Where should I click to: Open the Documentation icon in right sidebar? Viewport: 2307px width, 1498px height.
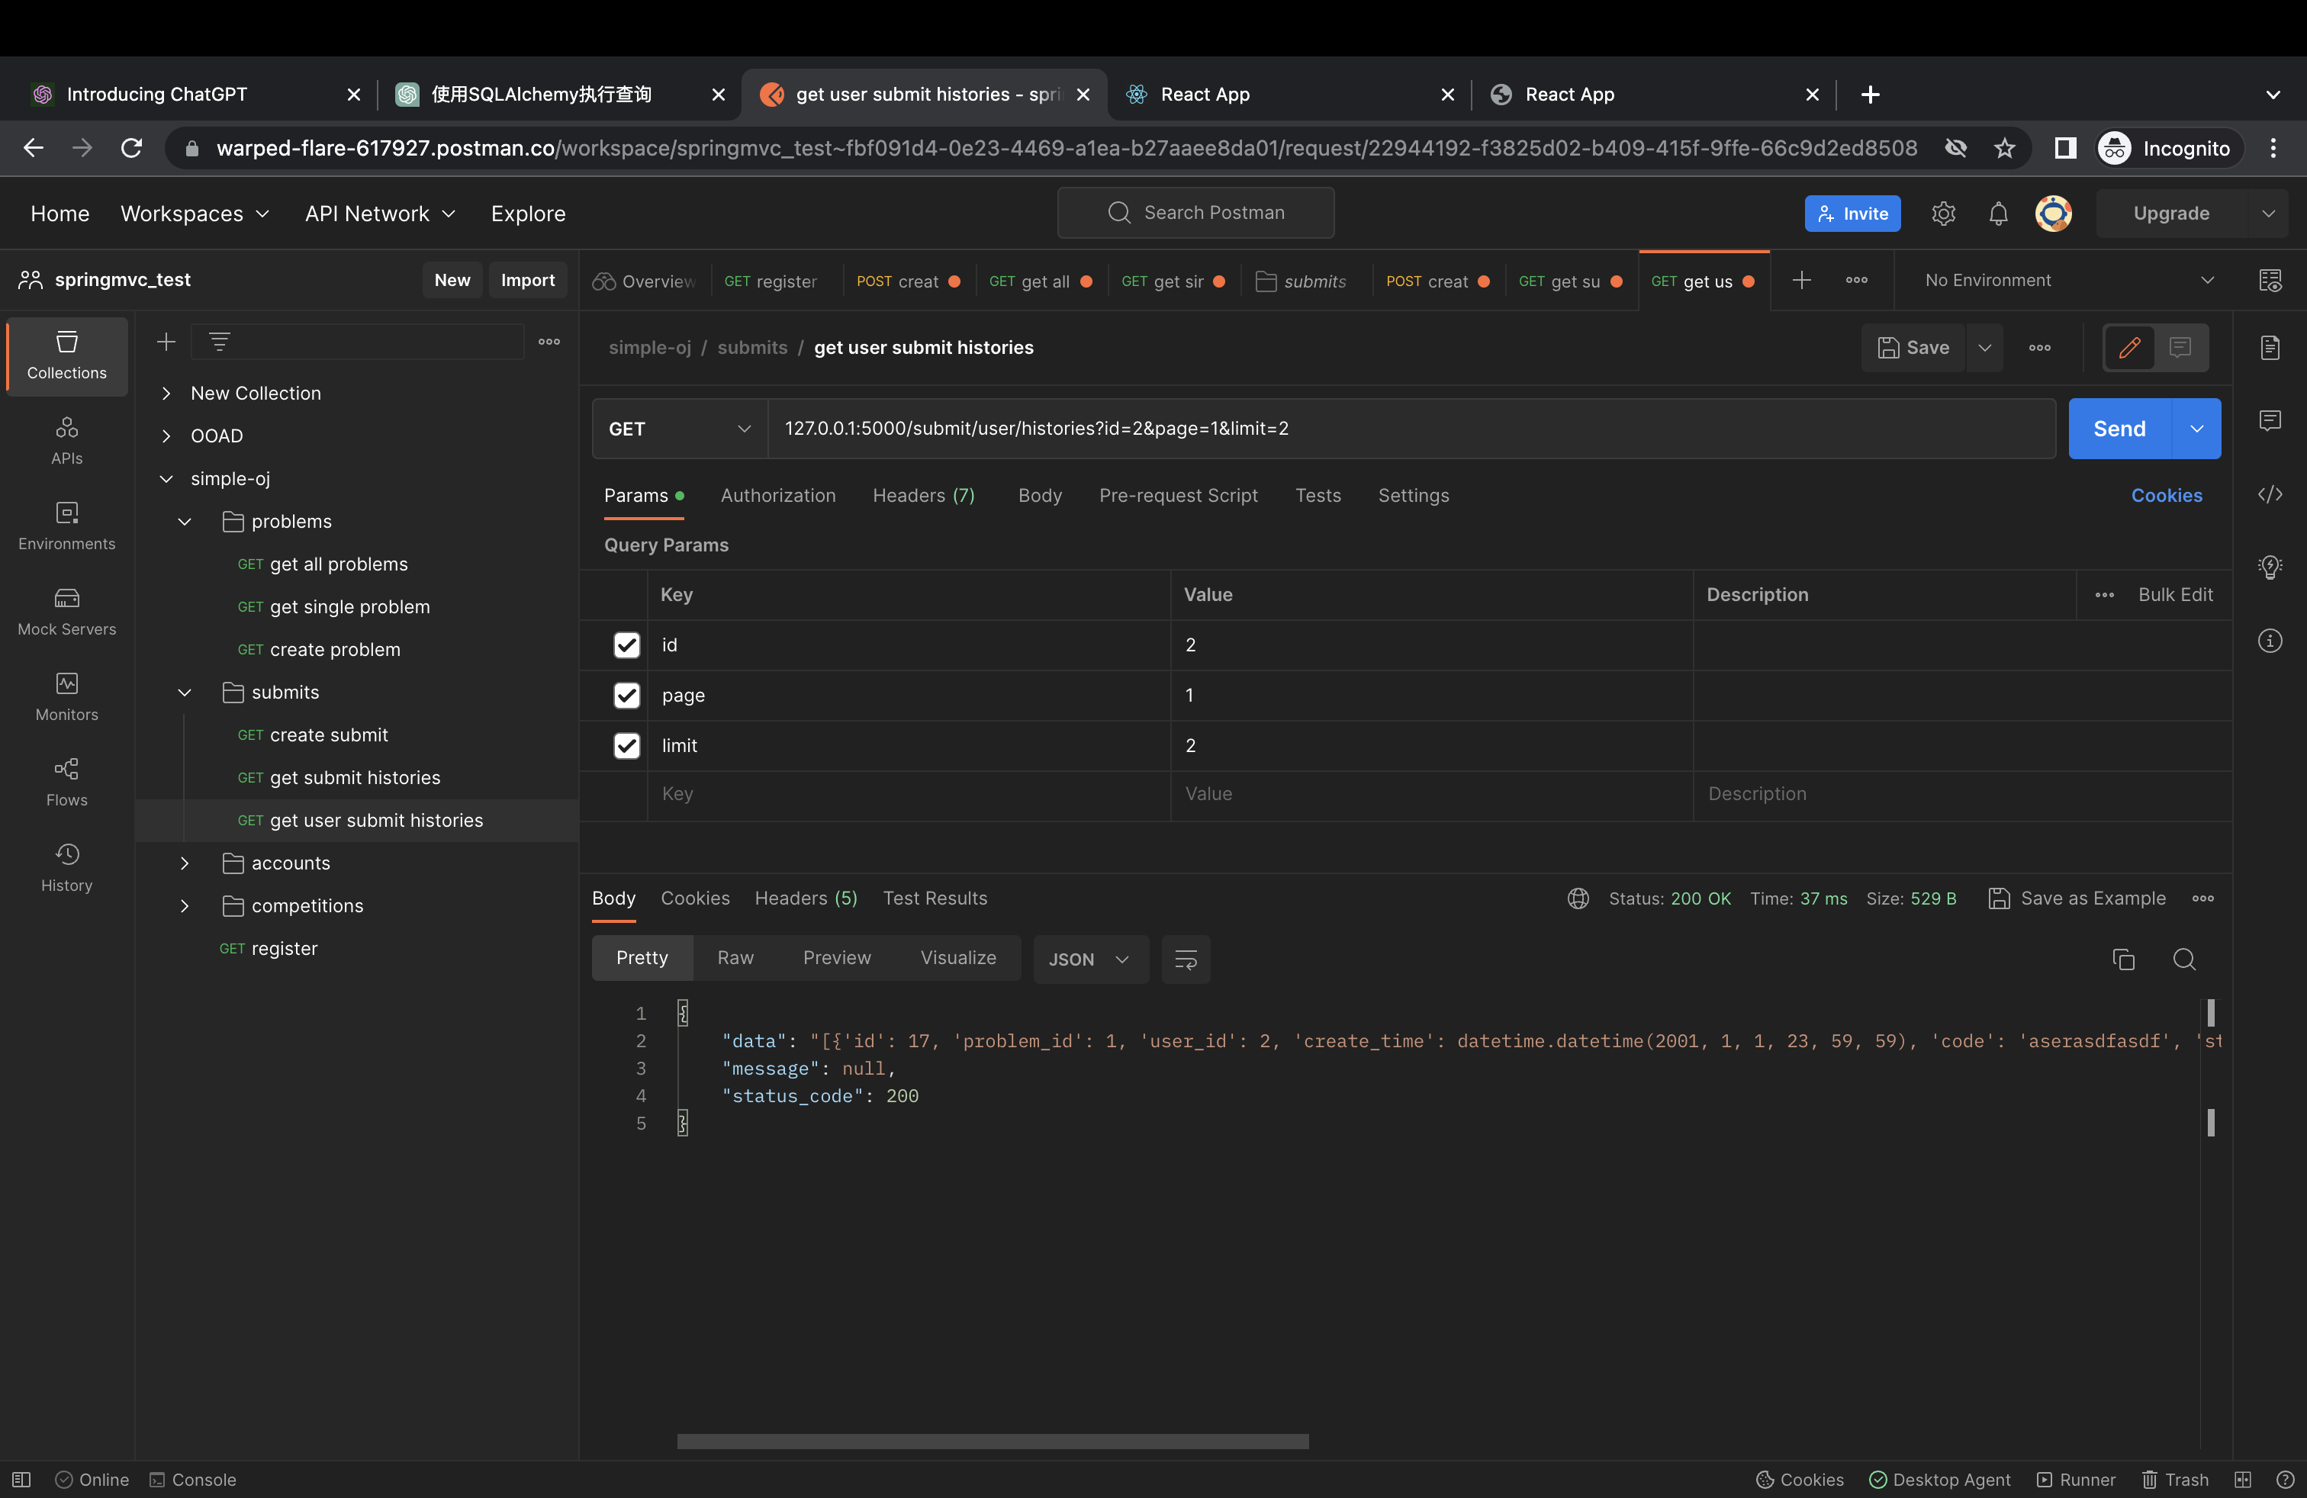2270,348
